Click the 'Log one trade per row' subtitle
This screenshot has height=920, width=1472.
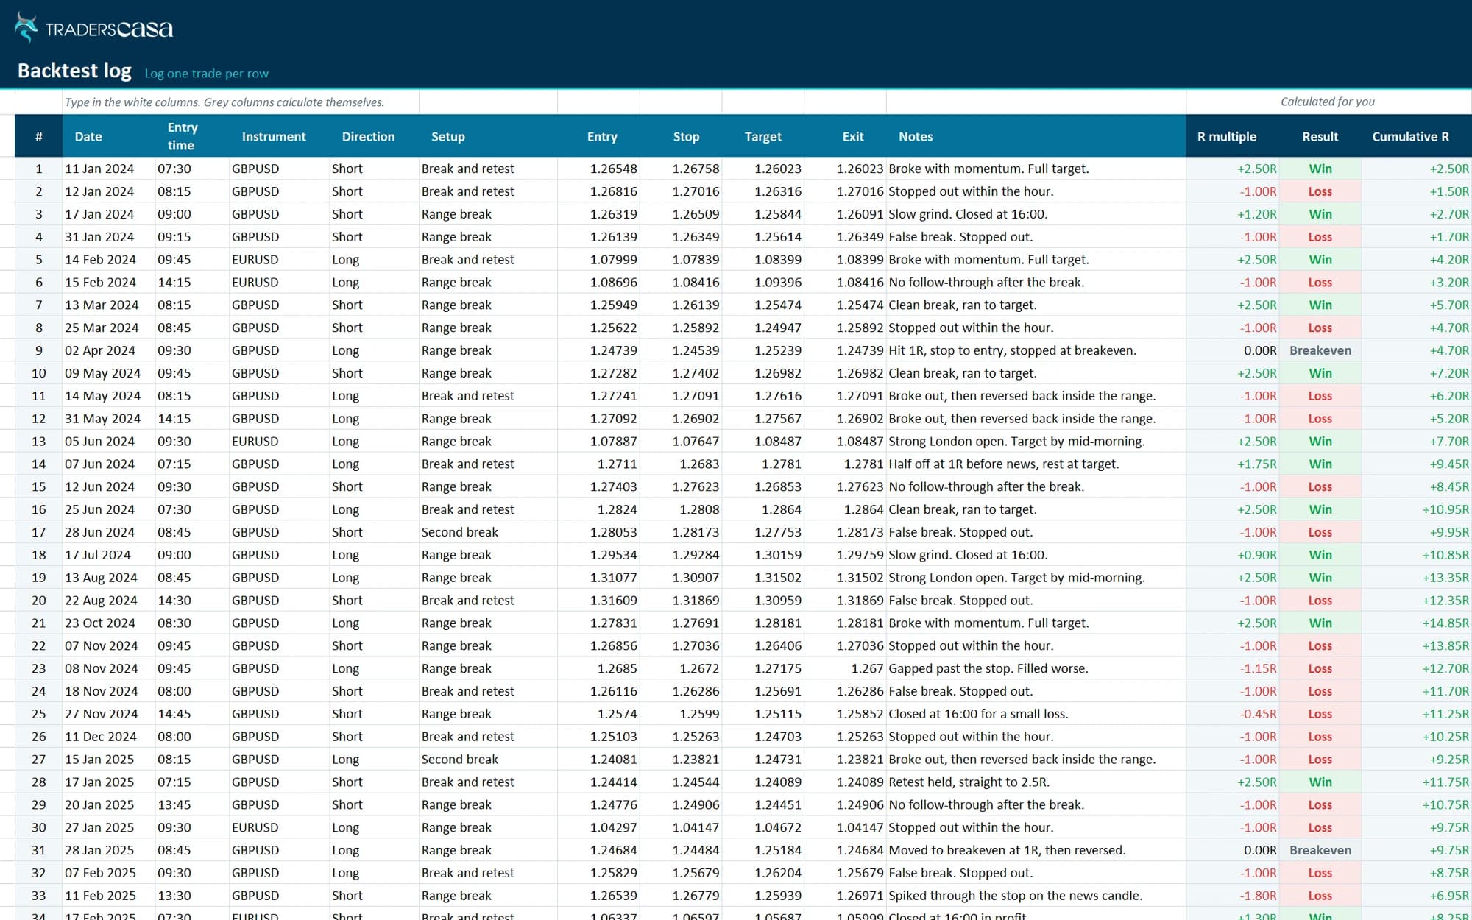(x=206, y=74)
